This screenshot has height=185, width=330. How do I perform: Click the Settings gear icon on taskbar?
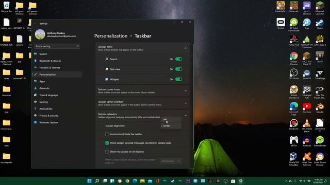241,181
